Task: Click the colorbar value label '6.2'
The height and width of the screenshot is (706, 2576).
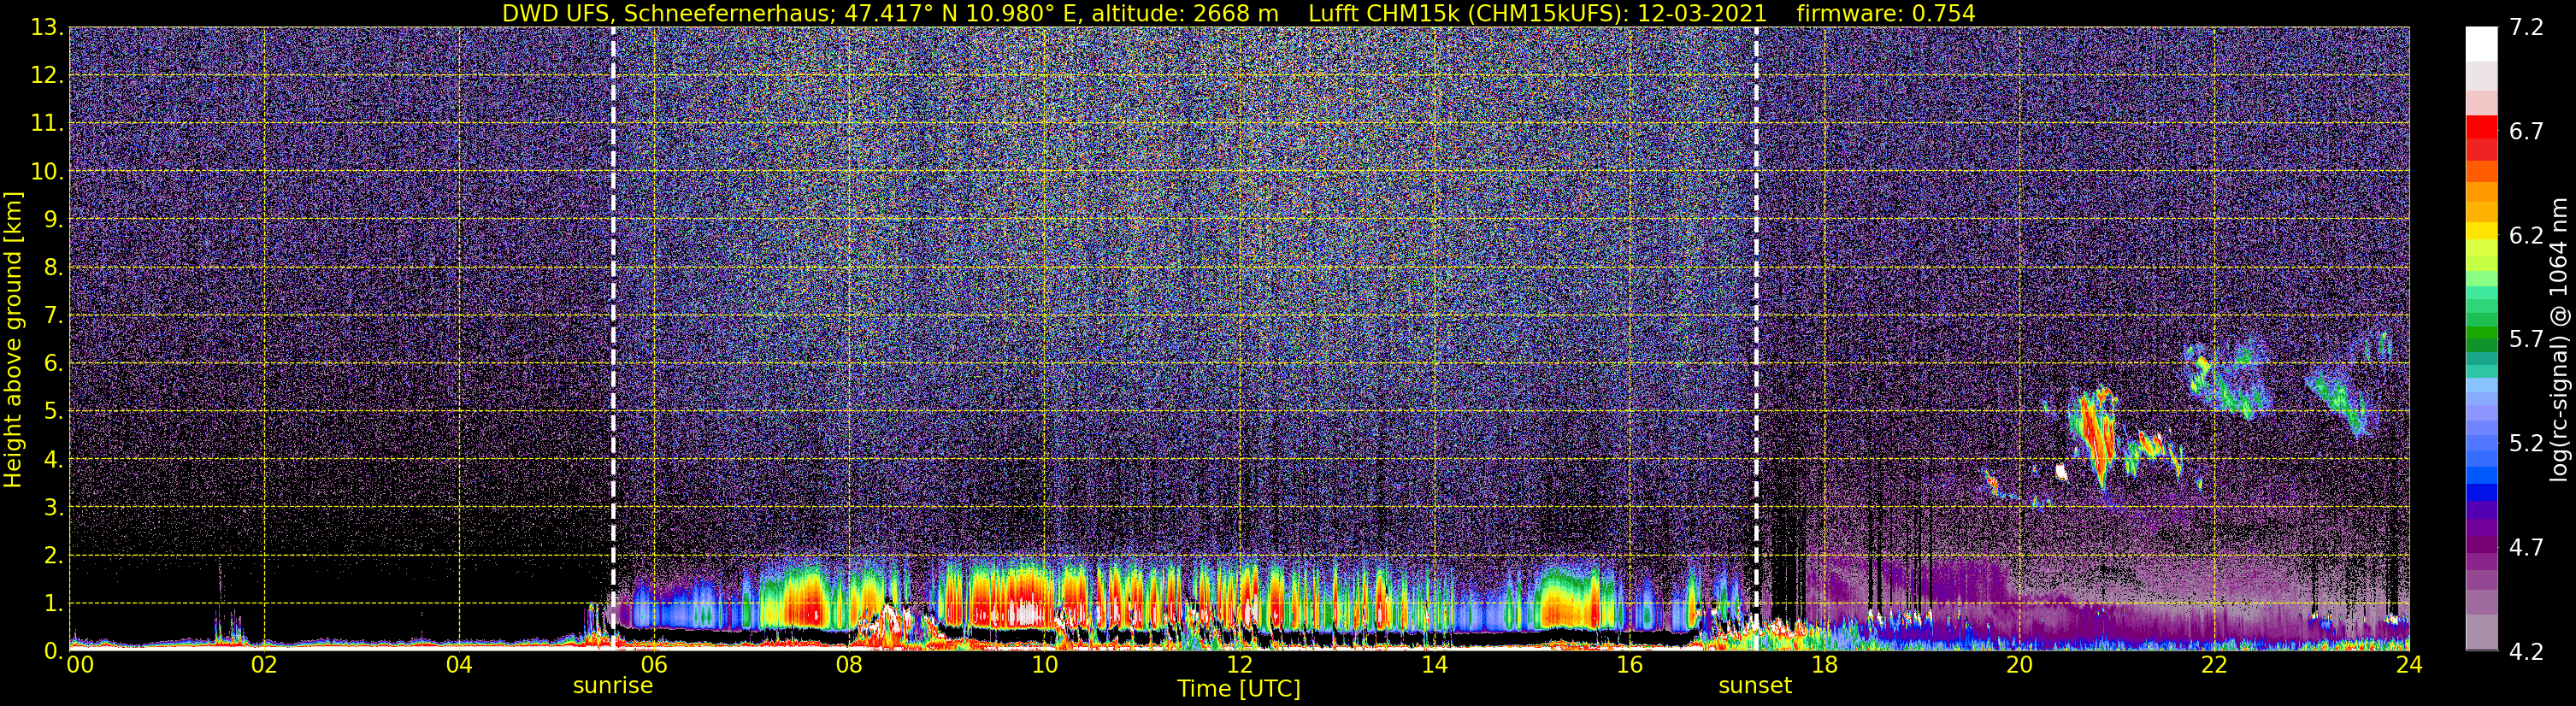Action: 2526,236
